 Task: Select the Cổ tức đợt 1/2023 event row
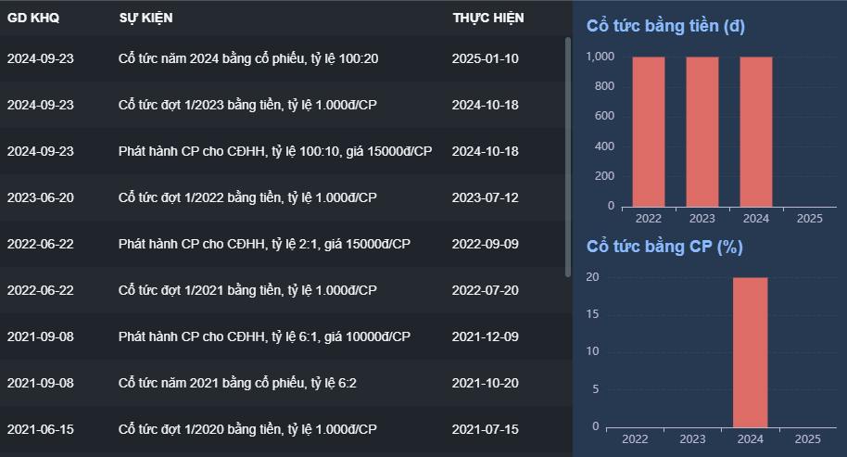point(247,105)
